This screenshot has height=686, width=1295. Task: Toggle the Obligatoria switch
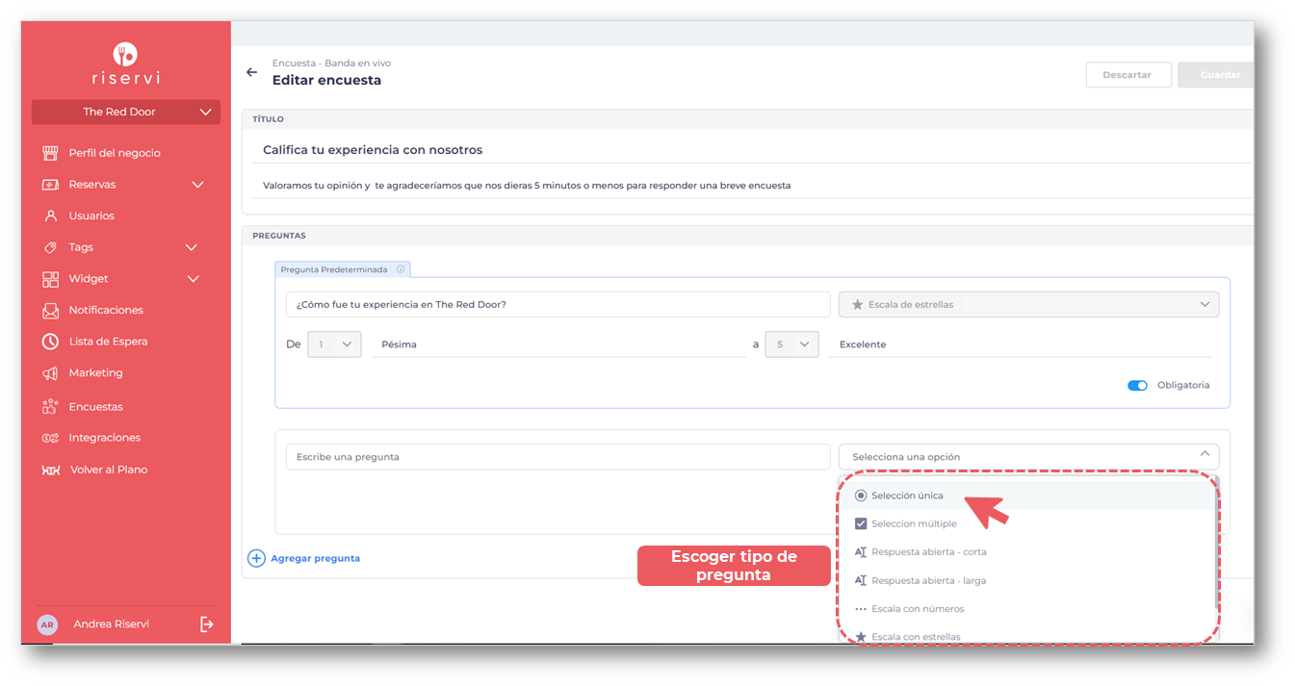(x=1137, y=385)
